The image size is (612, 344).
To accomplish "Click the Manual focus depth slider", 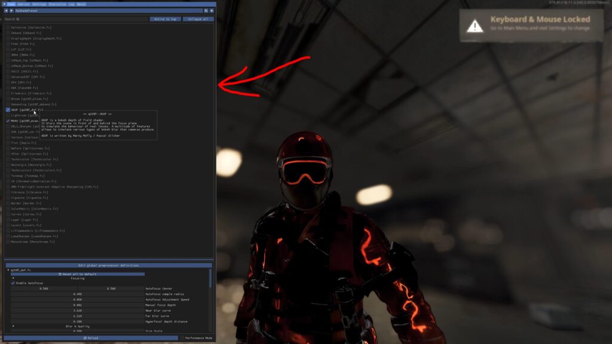I will point(78,305).
